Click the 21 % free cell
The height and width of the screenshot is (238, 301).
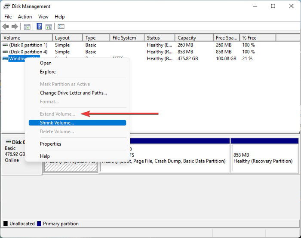tap(247, 58)
